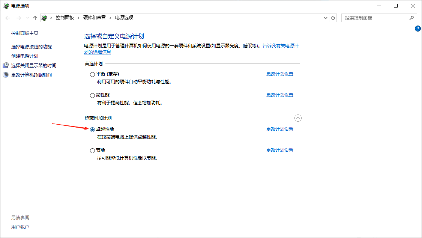Select the 平衡 (推荐) power plan
Viewport: 422px width, 238px height.
pyautogui.click(x=92, y=74)
